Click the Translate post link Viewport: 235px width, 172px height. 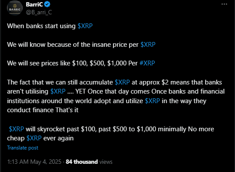[23, 148]
